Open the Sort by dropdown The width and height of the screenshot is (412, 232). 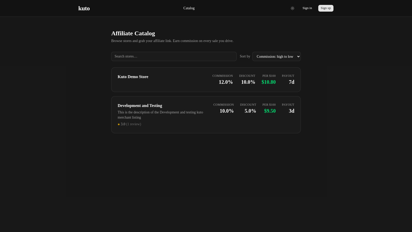277,56
